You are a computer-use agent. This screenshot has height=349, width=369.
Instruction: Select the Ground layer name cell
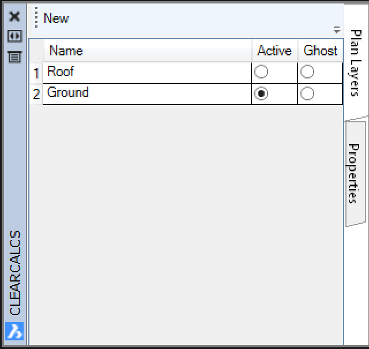147,93
